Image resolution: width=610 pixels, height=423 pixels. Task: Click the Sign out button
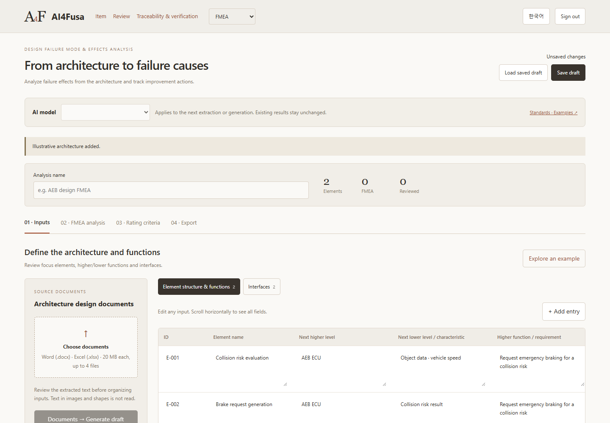click(570, 16)
